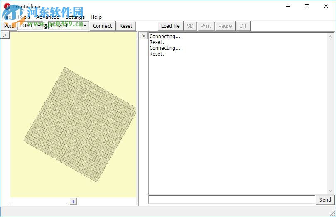Click the Pause button
Image resolution: width=336 pixels, height=217 pixels.
(x=225, y=26)
